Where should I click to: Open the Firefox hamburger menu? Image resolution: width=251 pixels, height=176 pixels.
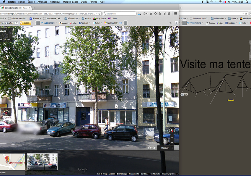click(x=176, y=14)
